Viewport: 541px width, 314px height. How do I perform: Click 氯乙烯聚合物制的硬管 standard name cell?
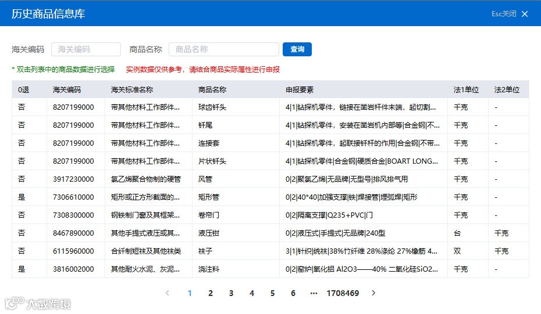coord(146,179)
